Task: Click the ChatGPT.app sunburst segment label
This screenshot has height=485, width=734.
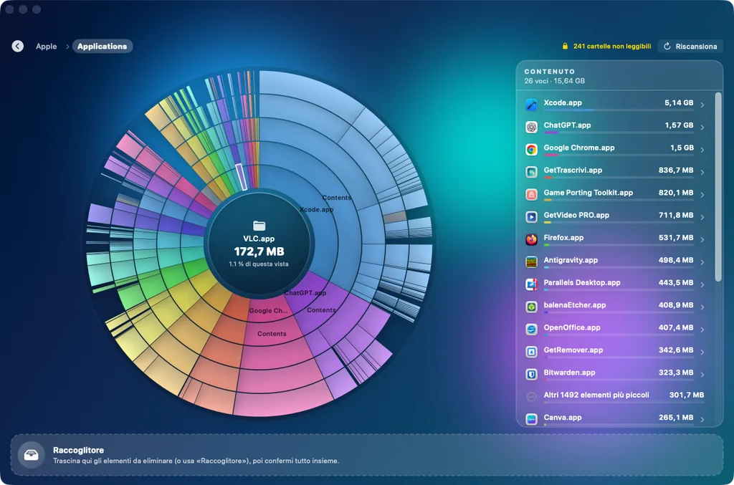Action: click(x=305, y=293)
